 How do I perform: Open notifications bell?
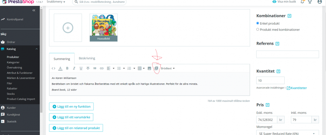[302, 2]
